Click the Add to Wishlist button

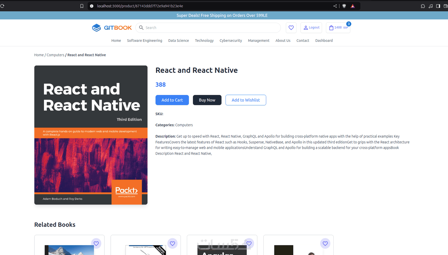tap(246, 100)
